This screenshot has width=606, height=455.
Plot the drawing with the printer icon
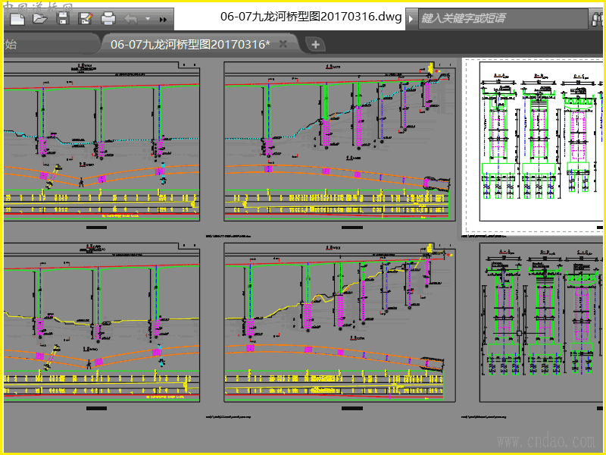click(108, 17)
